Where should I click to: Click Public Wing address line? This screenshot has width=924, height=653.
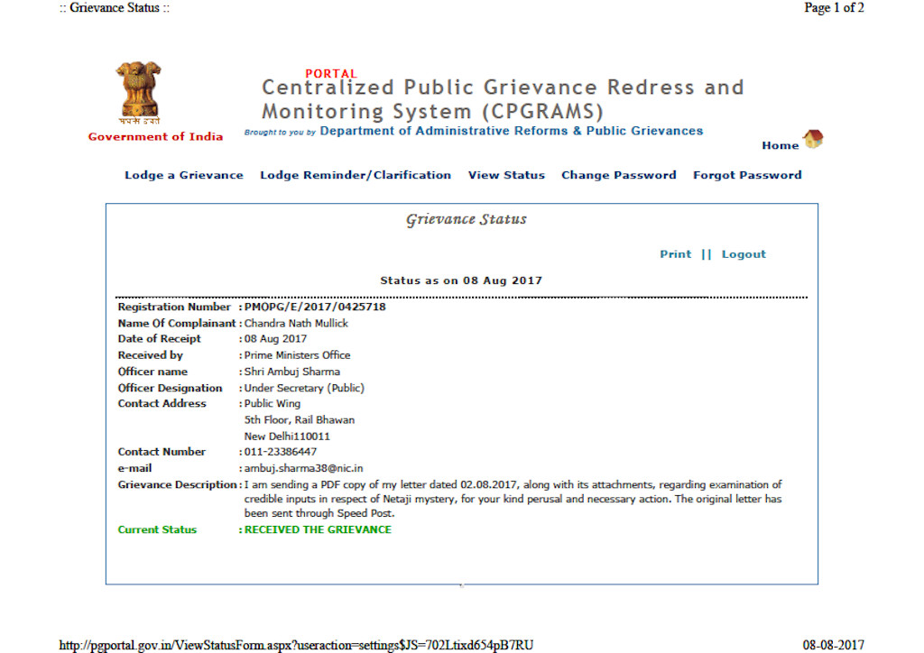[x=273, y=403]
